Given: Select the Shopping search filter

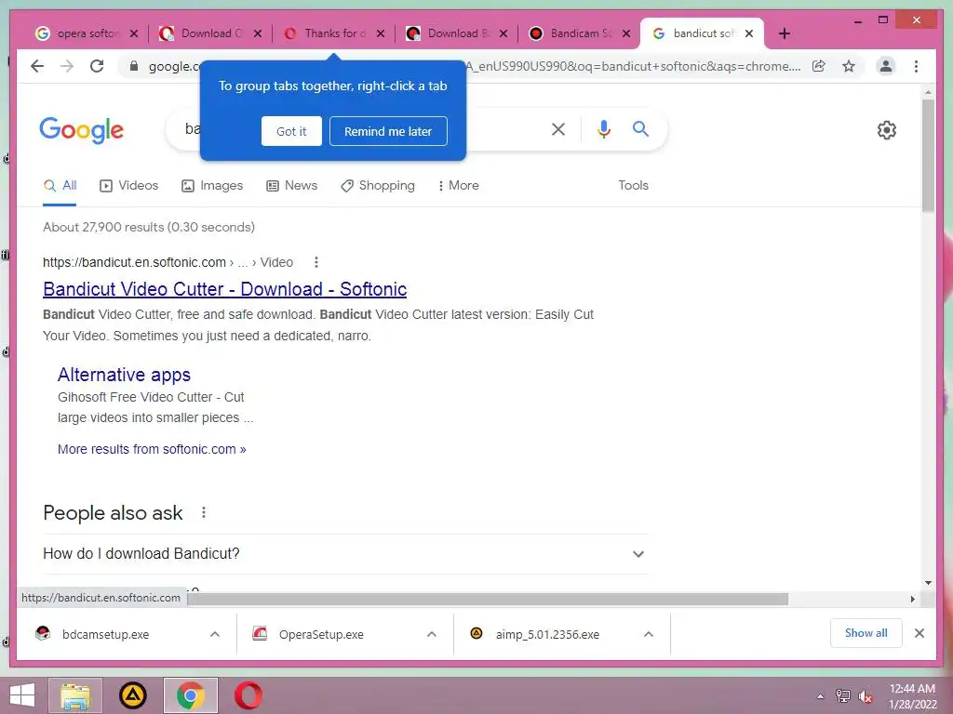Looking at the screenshot, I should click(x=378, y=185).
